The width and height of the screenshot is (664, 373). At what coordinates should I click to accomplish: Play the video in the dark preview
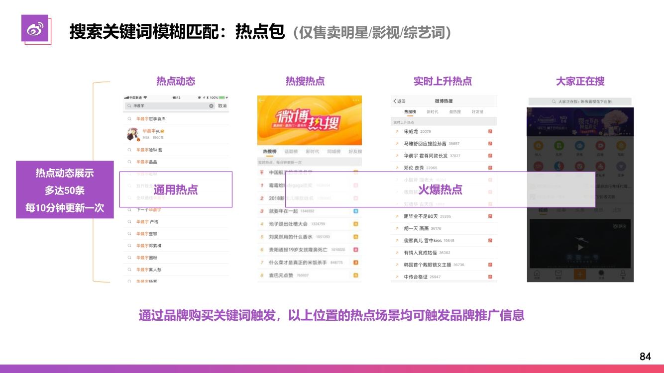(x=580, y=247)
